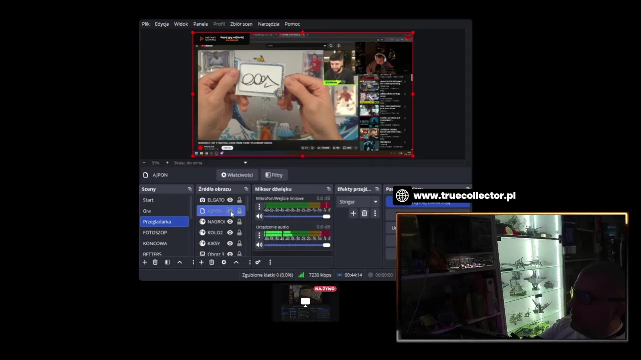Undock the Efekty przejścia panel
The width and height of the screenshot is (641, 360).
pos(377,189)
